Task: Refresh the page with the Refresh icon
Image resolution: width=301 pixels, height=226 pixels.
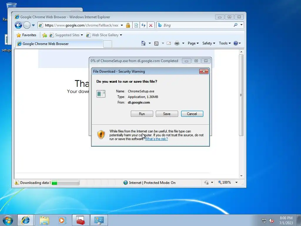Action: pyautogui.click(x=143, y=25)
